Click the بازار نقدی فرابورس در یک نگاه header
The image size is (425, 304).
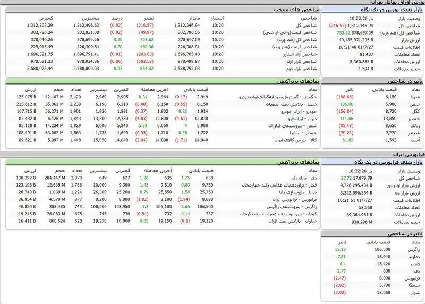coord(372,162)
